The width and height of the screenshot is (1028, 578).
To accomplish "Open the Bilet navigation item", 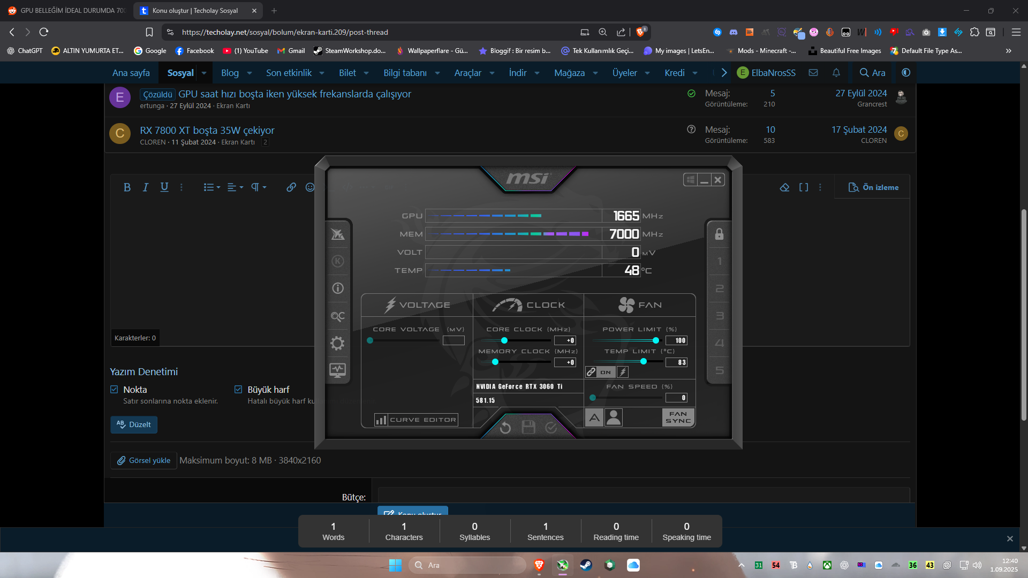I will click(347, 73).
